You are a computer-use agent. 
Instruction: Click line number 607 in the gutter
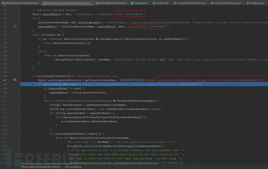click(x=5, y=80)
